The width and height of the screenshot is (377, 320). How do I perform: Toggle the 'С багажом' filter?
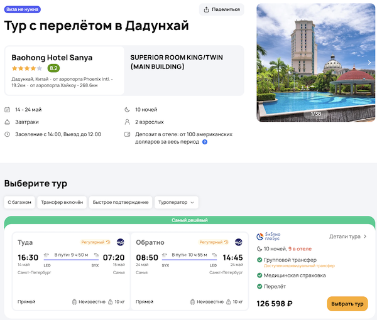[19, 202]
